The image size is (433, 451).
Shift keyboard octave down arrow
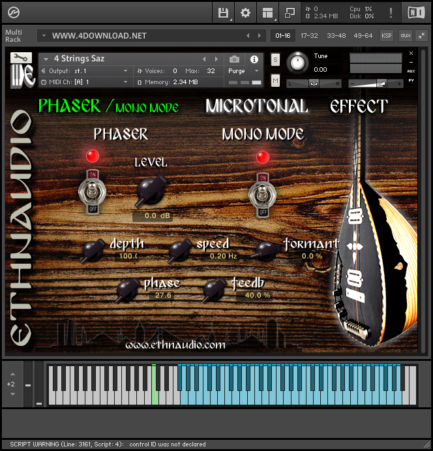12,394
